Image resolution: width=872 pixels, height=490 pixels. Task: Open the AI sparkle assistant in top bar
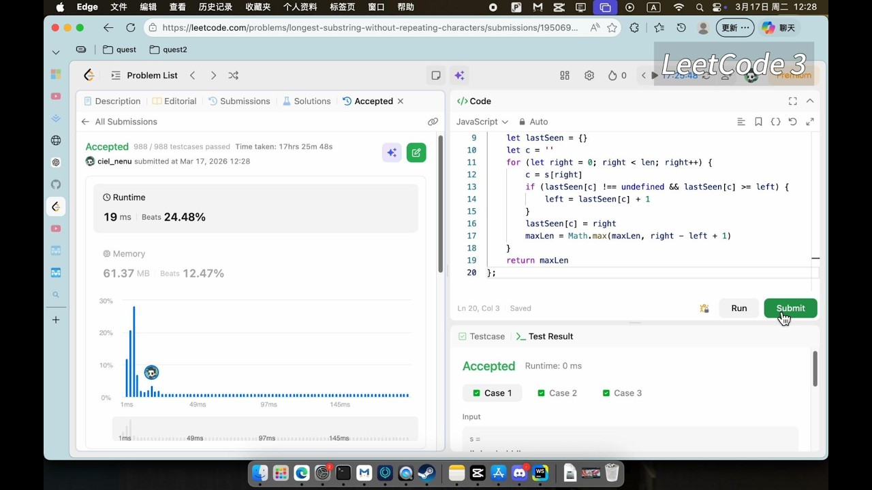459,76
